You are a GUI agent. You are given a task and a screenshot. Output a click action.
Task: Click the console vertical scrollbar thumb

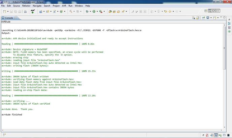[225, 48]
